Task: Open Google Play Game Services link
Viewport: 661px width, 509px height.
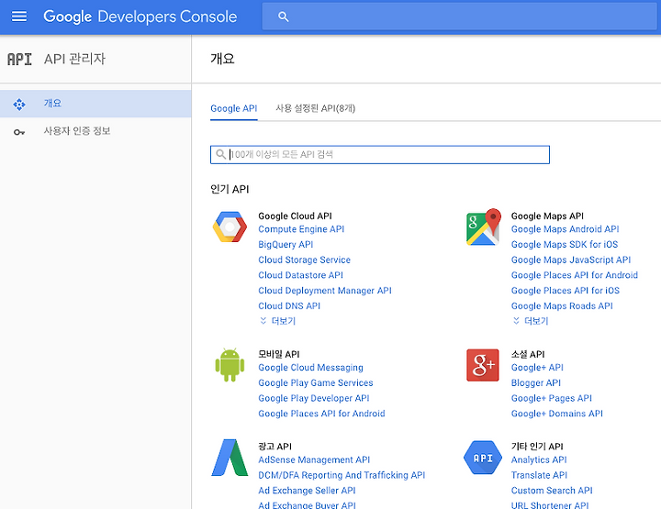Action: [315, 382]
